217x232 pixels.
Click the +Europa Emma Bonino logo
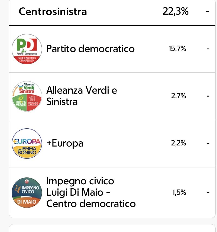click(27, 143)
